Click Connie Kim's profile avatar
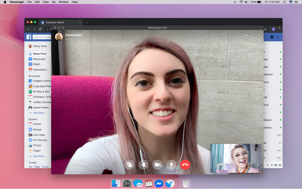 point(59,37)
